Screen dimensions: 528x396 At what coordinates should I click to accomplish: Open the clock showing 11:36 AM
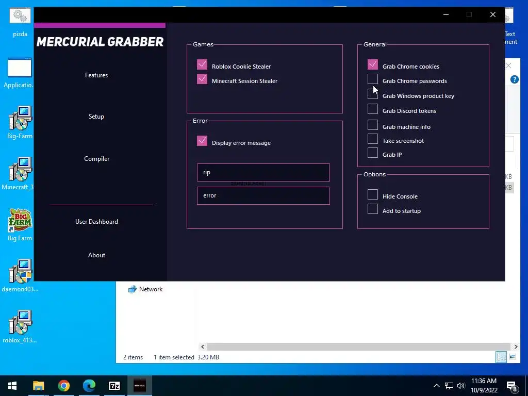(x=484, y=386)
